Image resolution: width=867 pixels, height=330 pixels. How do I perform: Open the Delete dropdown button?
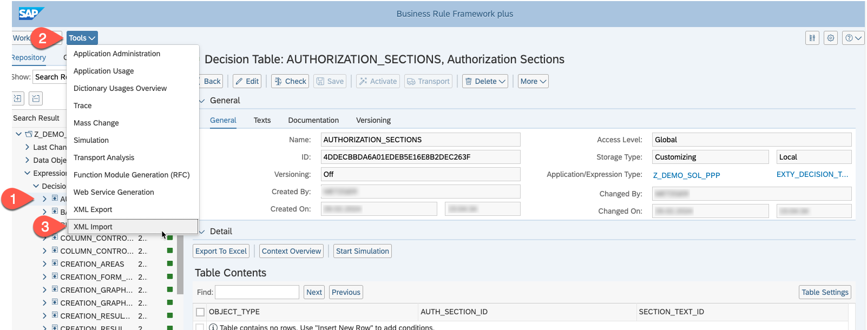[x=485, y=81]
